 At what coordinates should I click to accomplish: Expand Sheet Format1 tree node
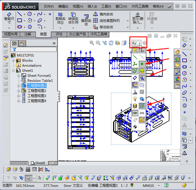[x=18, y=76]
